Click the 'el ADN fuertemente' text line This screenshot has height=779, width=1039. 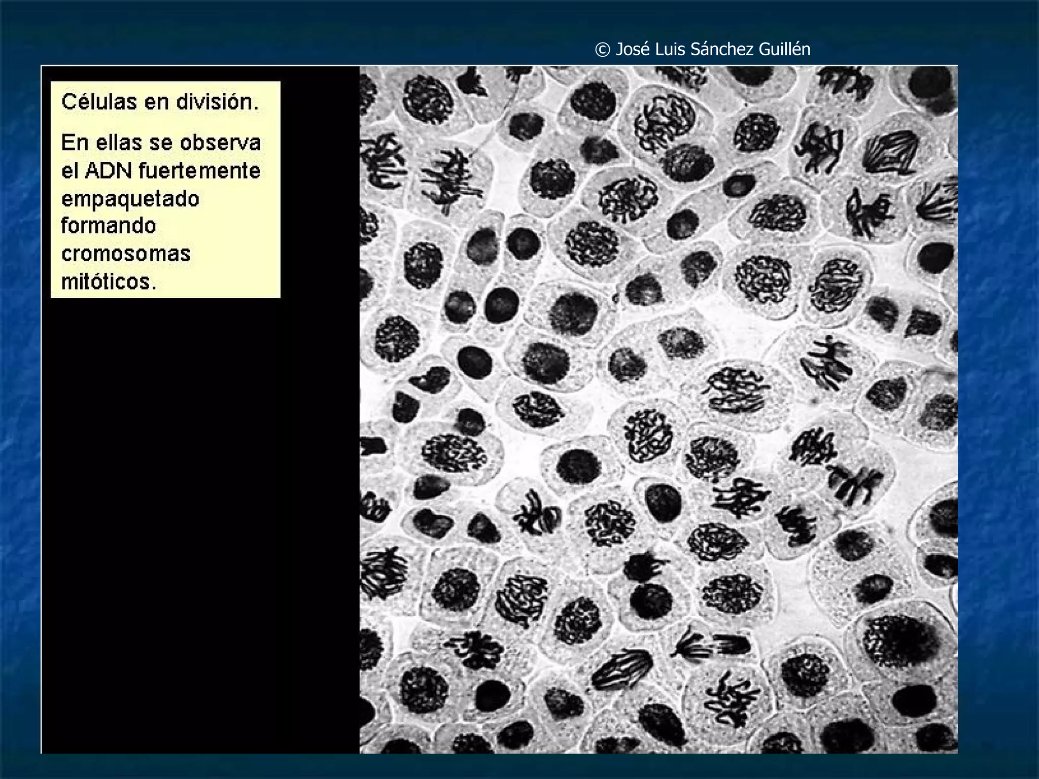(160, 170)
